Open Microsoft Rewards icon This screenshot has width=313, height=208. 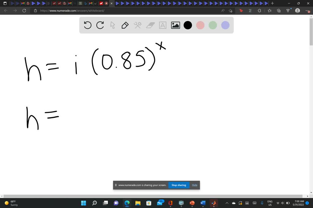[x=288, y=11]
